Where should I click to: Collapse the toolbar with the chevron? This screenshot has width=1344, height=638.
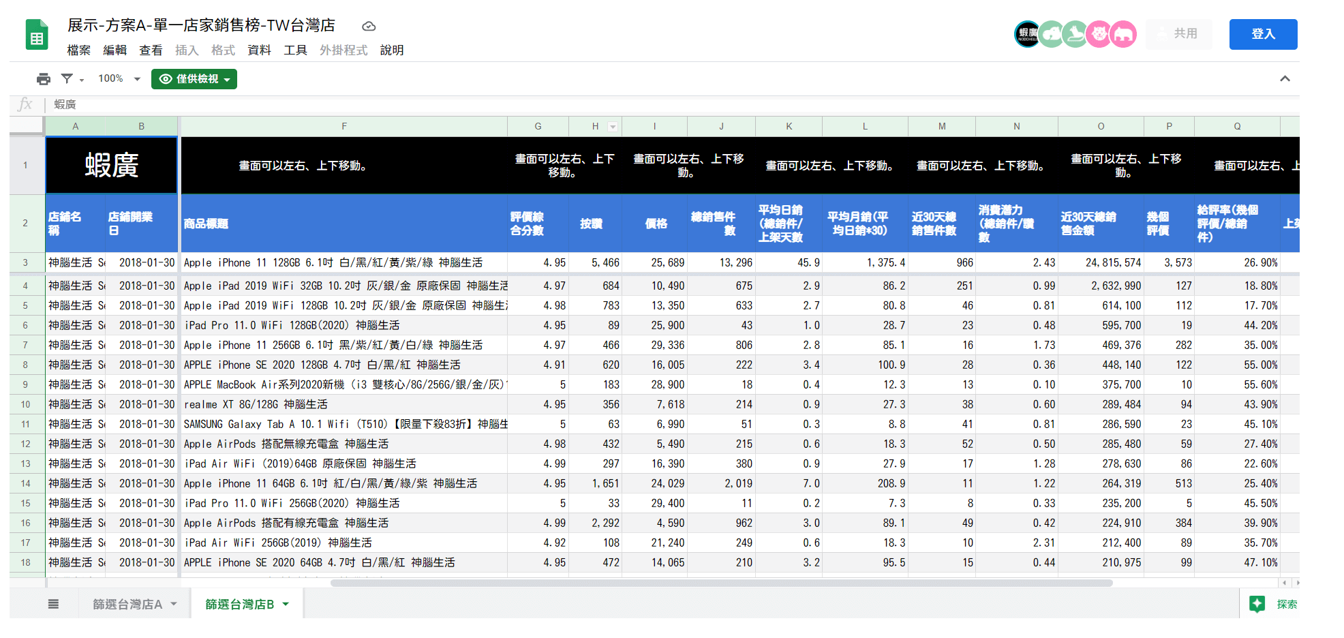coord(1285,79)
